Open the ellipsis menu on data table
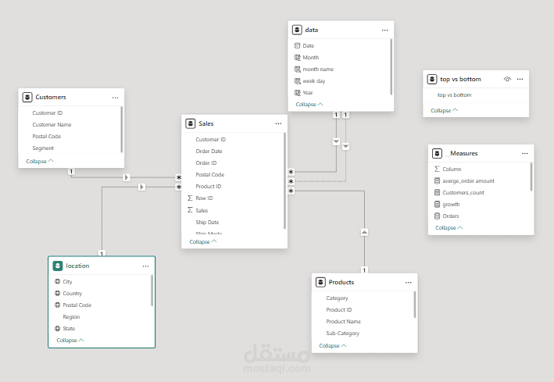Screen dimensions: 554x382 384,30
